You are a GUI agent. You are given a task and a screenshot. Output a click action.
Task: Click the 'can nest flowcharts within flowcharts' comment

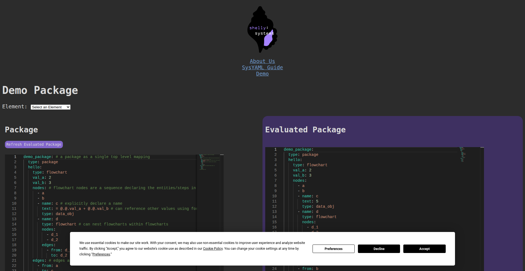pos(123,224)
